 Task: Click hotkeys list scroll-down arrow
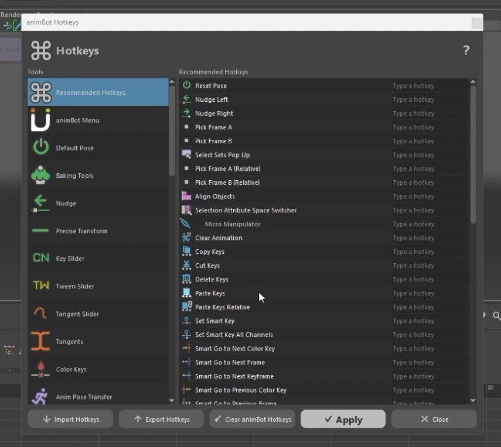tap(473, 400)
